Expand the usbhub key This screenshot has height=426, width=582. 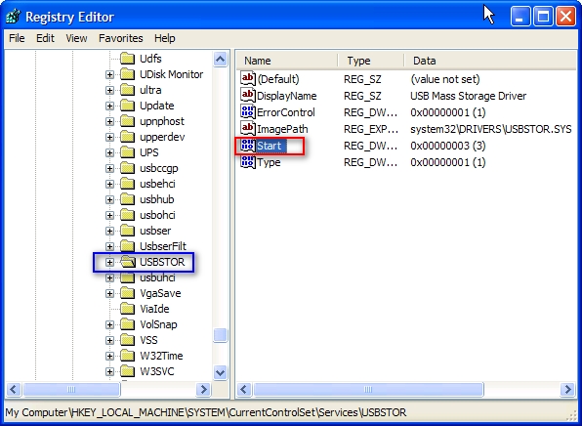click(x=109, y=199)
